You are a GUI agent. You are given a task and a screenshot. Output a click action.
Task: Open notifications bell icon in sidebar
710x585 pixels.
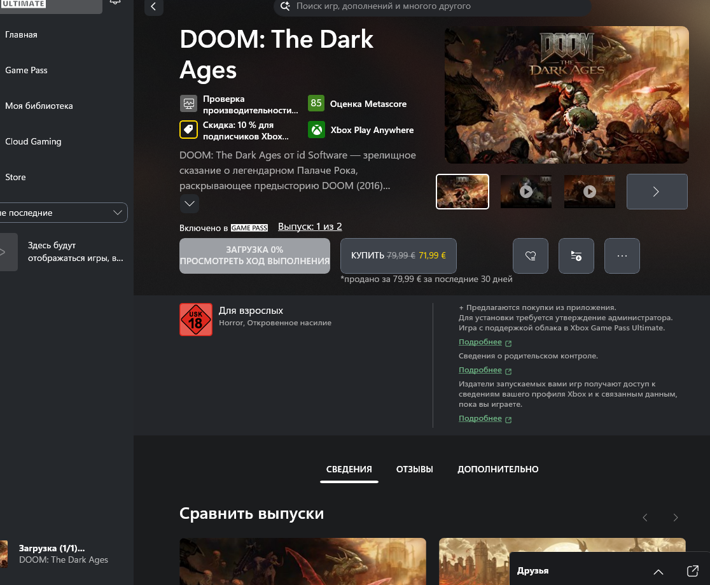tap(115, 3)
